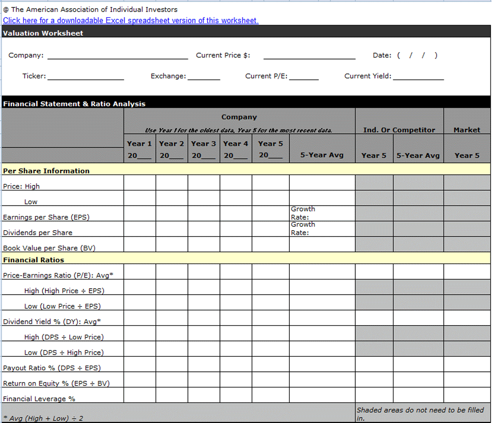Click the Price: High Year 1 cell
The width and height of the screenshot is (492, 423).
pos(140,182)
